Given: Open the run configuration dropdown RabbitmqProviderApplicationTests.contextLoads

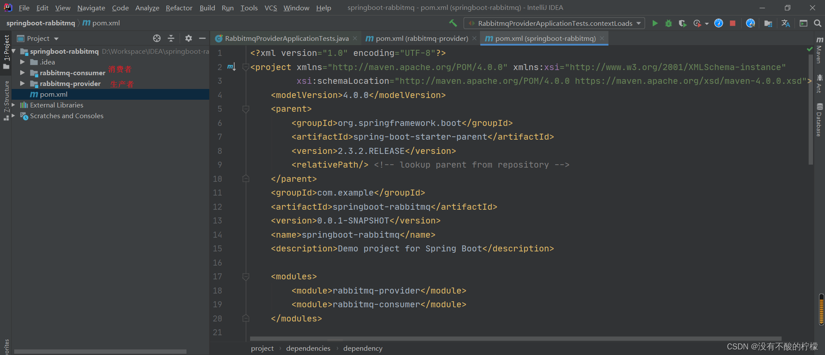Looking at the screenshot, I should 554,23.
